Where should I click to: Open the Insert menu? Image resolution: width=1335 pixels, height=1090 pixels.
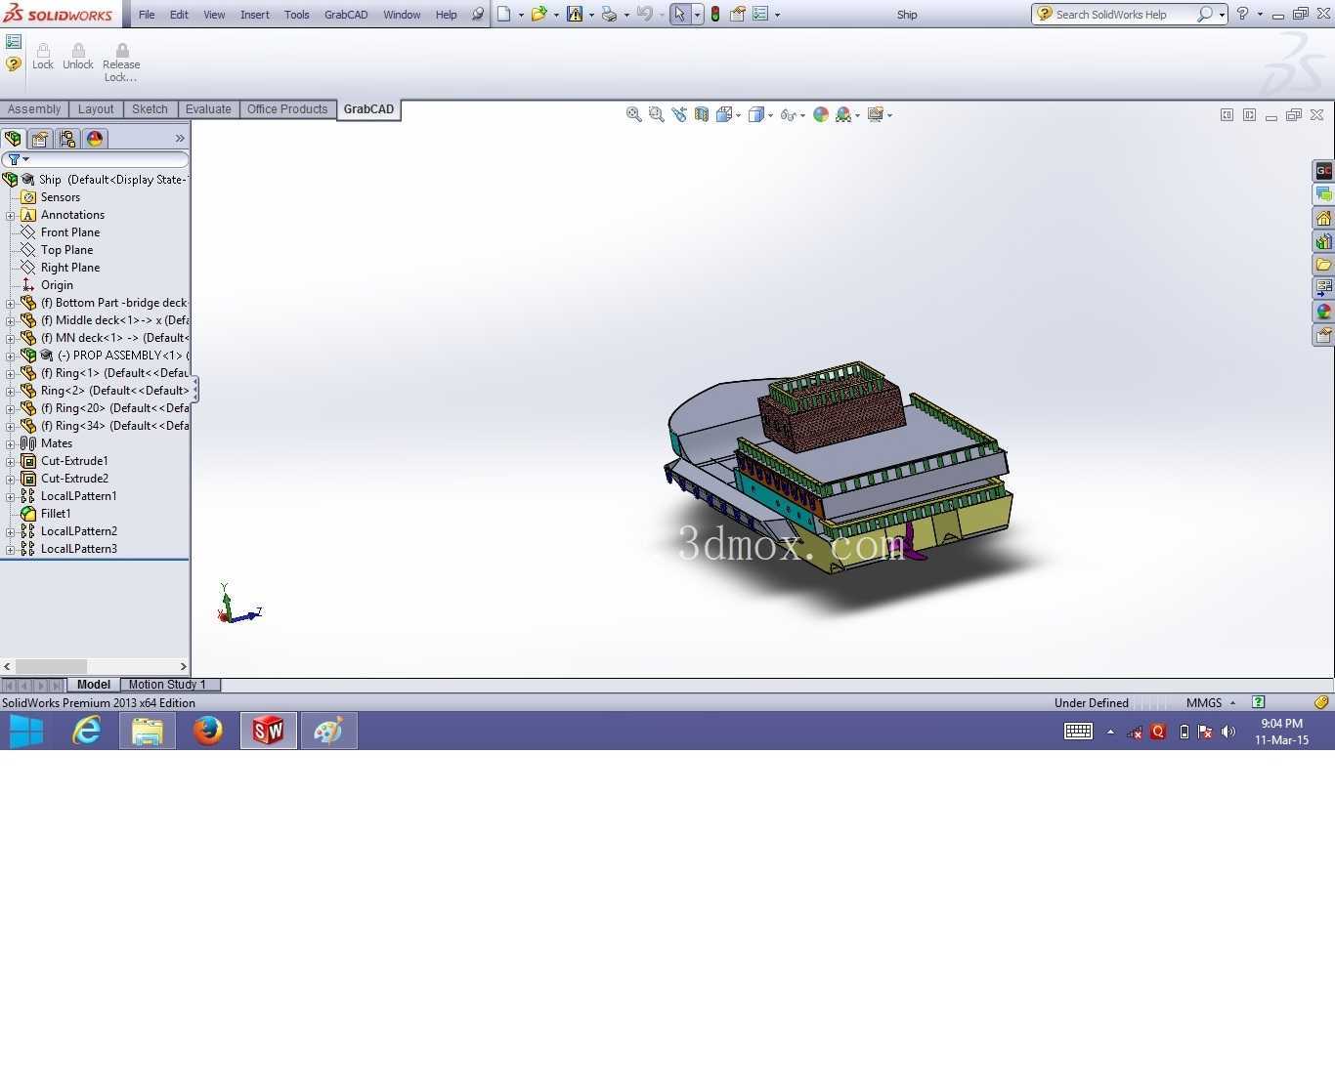(255, 15)
